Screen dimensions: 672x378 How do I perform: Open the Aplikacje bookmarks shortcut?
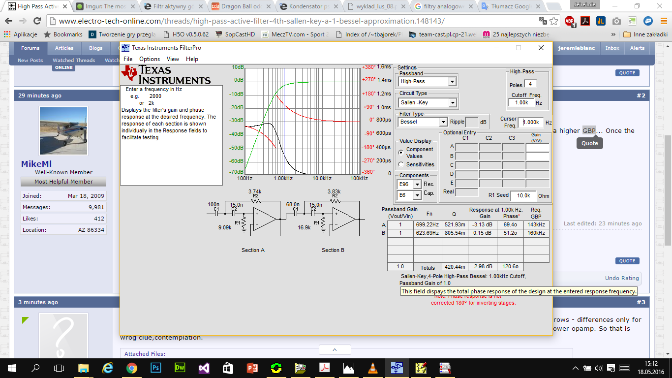(21, 34)
